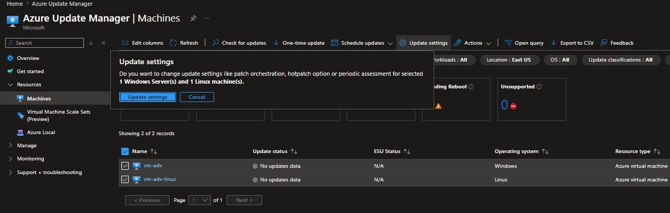Open the OS : All filter
This screenshot has height=213, width=670.
click(x=560, y=60)
